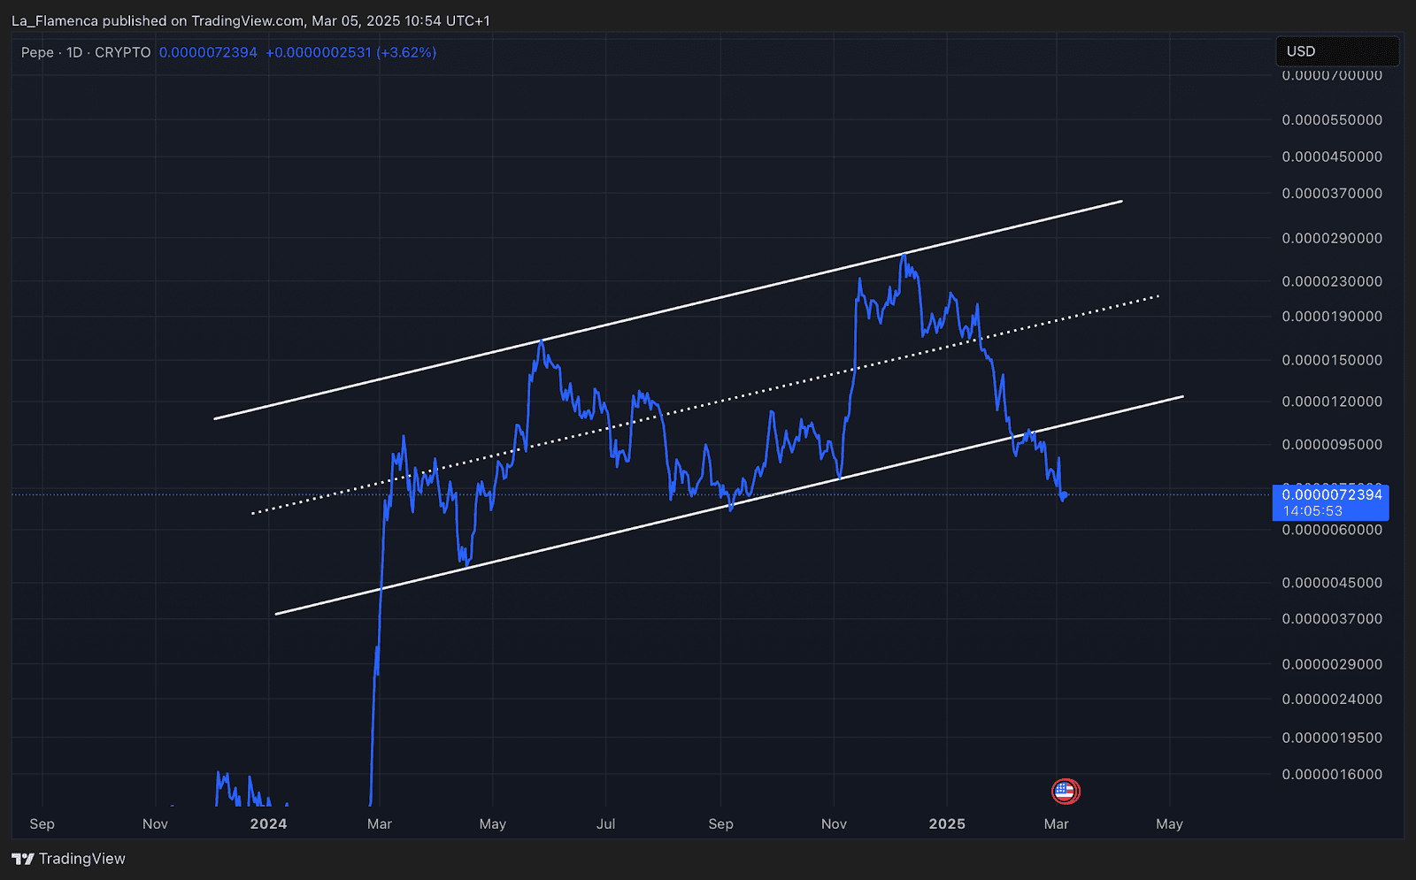Click the +3.62% change value
1416x880 pixels.
point(406,52)
